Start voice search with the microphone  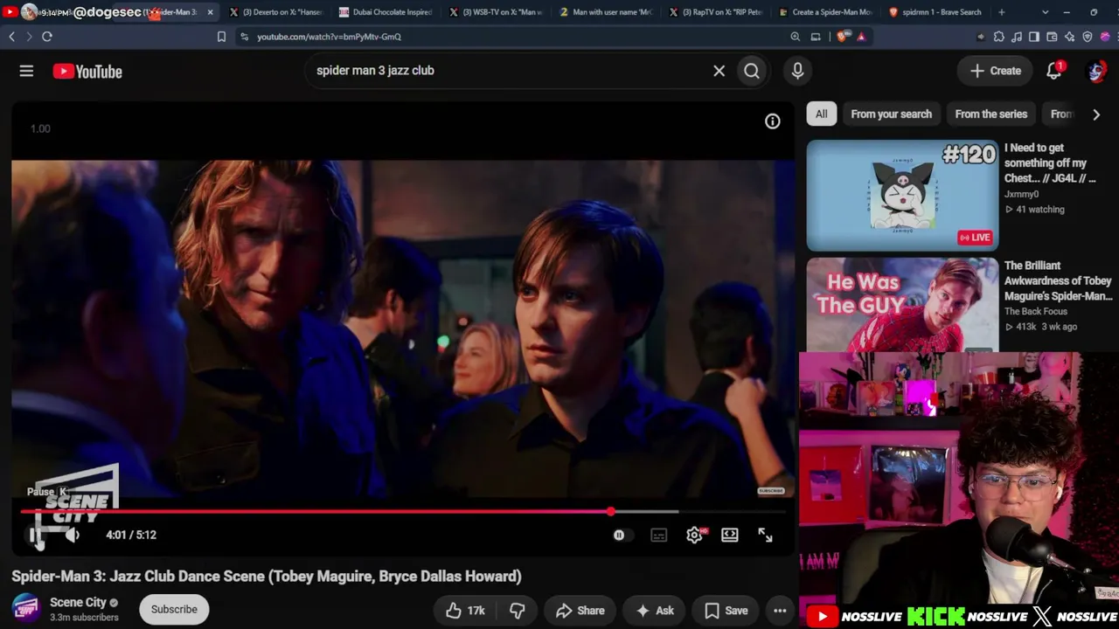click(797, 71)
